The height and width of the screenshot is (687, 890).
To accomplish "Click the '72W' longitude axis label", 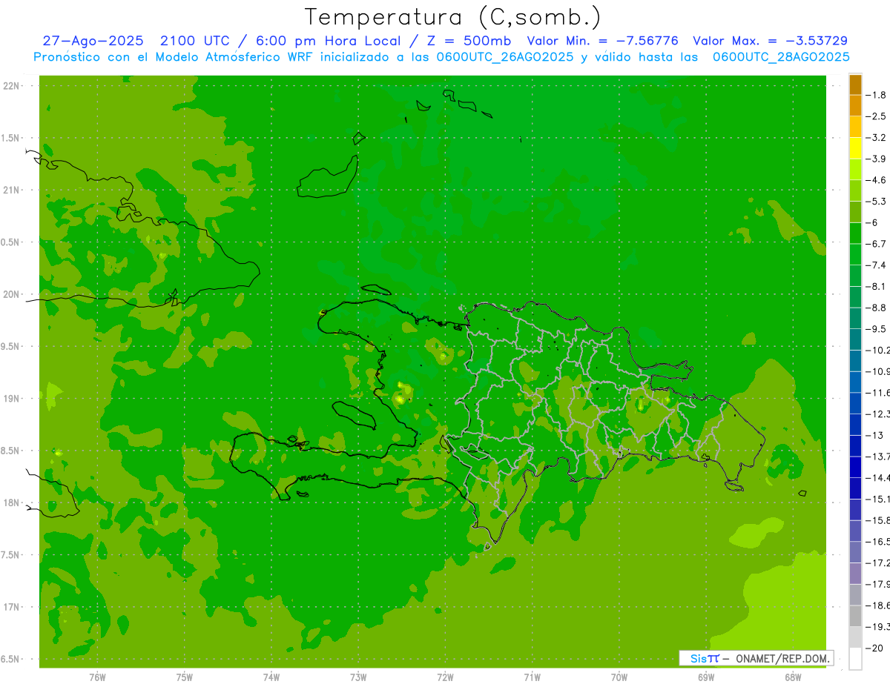I will coord(445,677).
